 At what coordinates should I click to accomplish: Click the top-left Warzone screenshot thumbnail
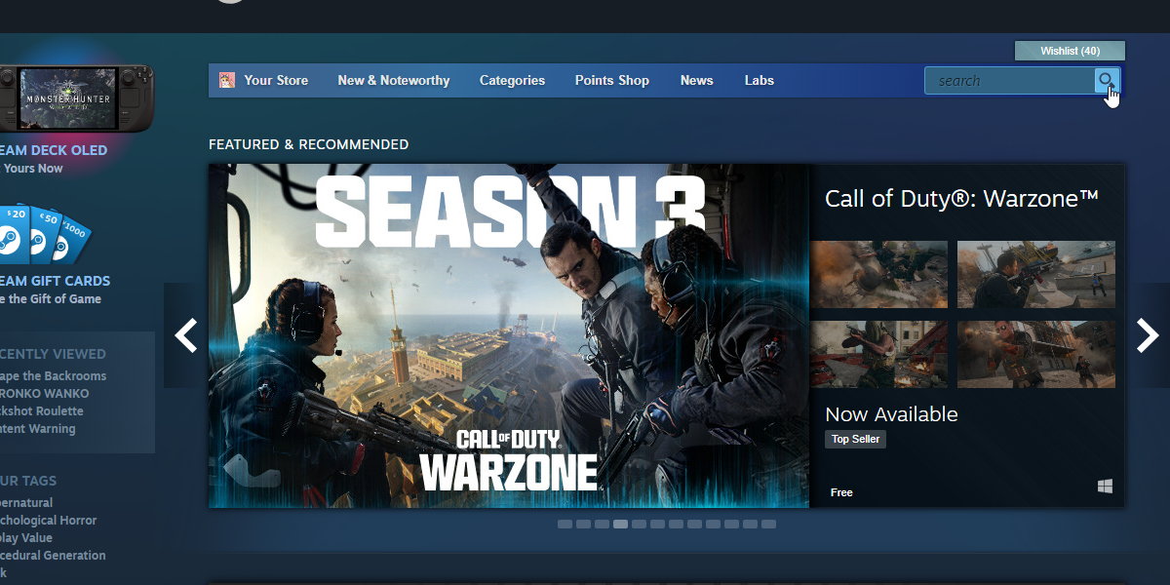click(x=878, y=274)
